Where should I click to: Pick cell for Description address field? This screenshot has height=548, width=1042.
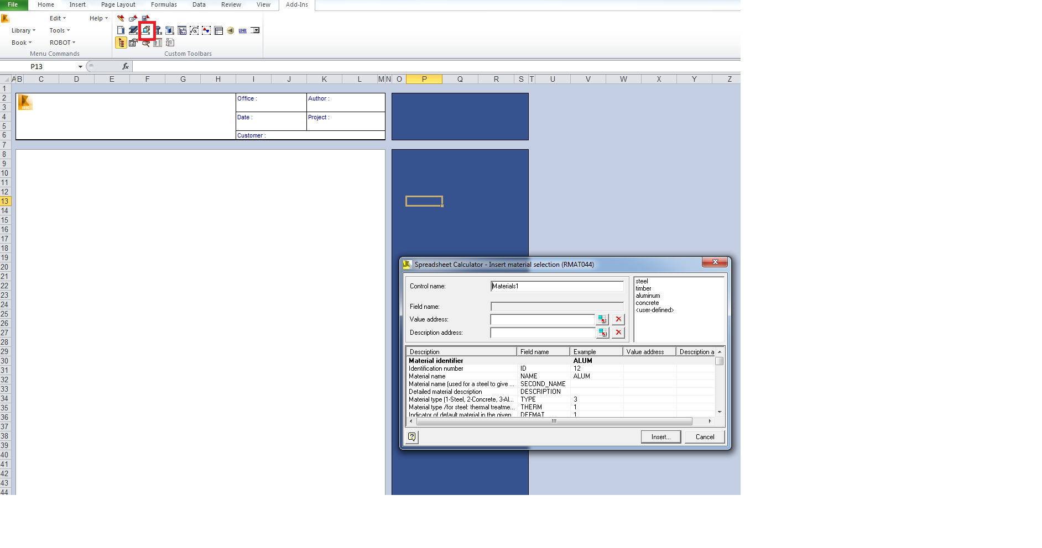click(x=602, y=333)
